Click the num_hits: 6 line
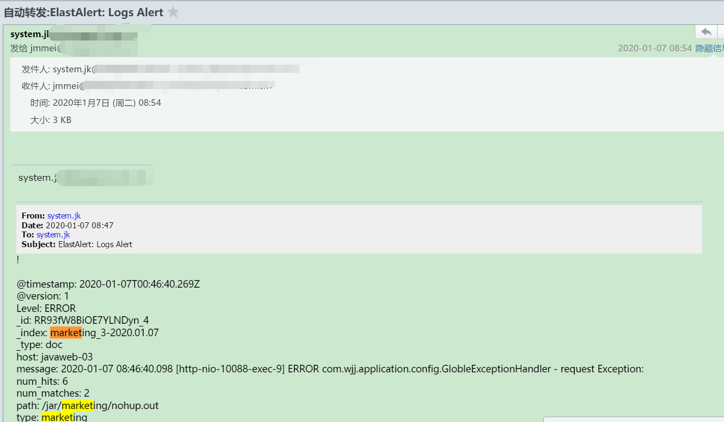724x422 pixels. pyautogui.click(x=42, y=382)
